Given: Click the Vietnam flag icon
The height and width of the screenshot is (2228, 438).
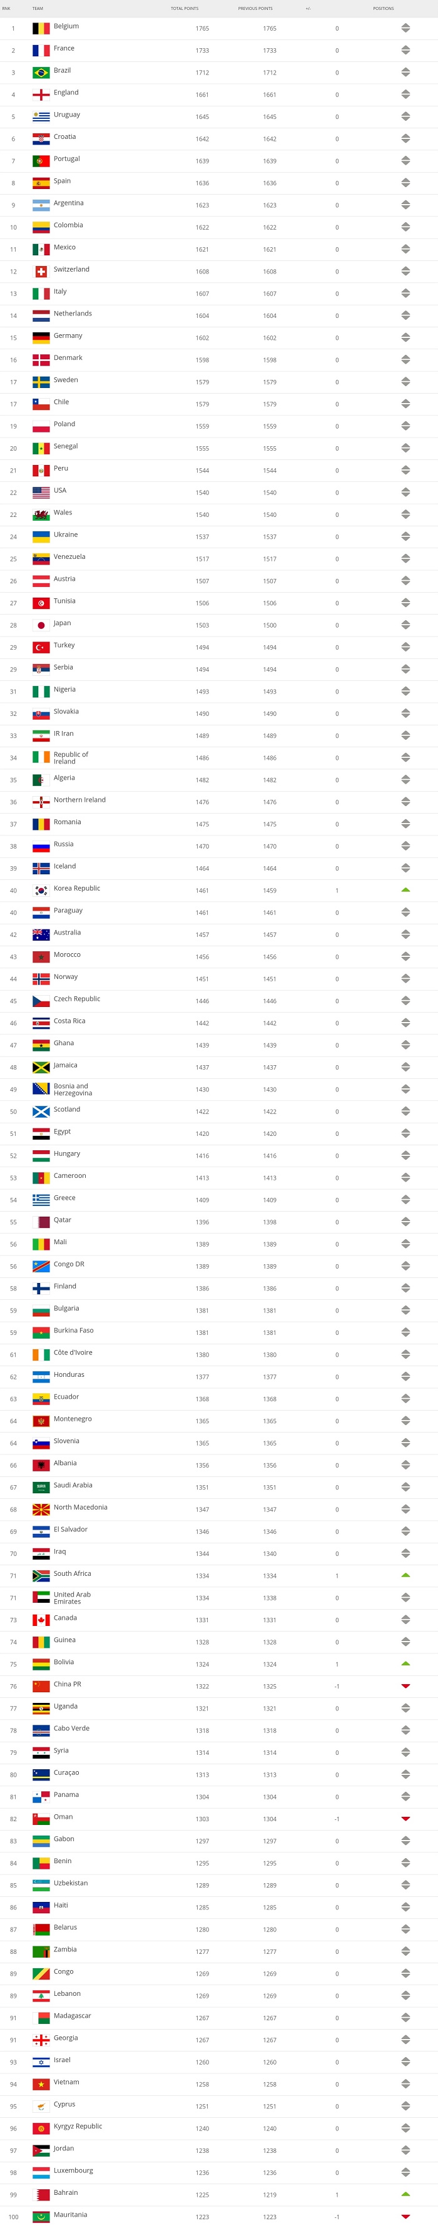Looking at the screenshot, I should pos(41,2085).
